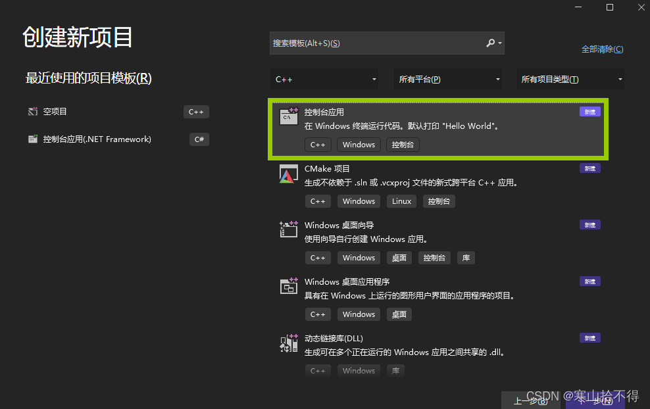
Task: Click the 新建 badge on 动态链接库(DLL)
Action: pyautogui.click(x=590, y=338)
